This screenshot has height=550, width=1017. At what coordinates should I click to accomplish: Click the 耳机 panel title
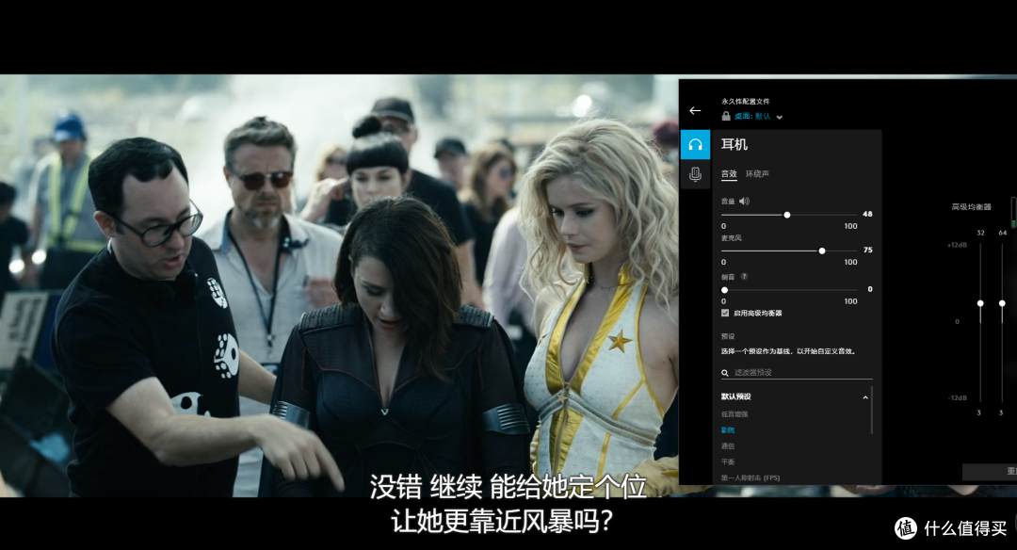pyautogui.click(x=734, y=145)
